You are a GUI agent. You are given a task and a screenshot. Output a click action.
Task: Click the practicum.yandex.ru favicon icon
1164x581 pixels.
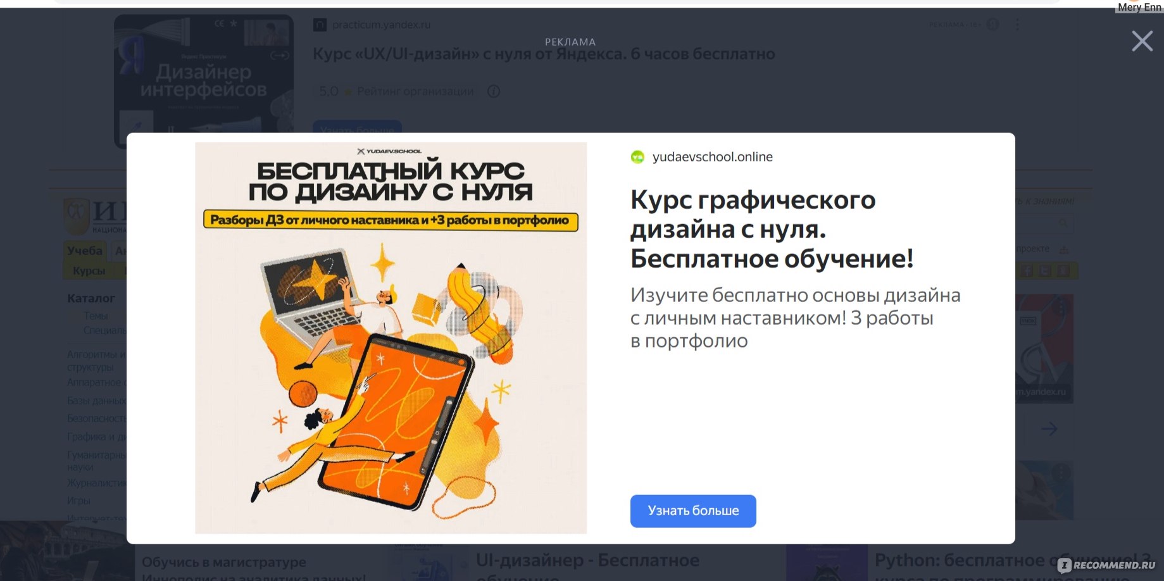pyautogui.click(x=320, y=25)
